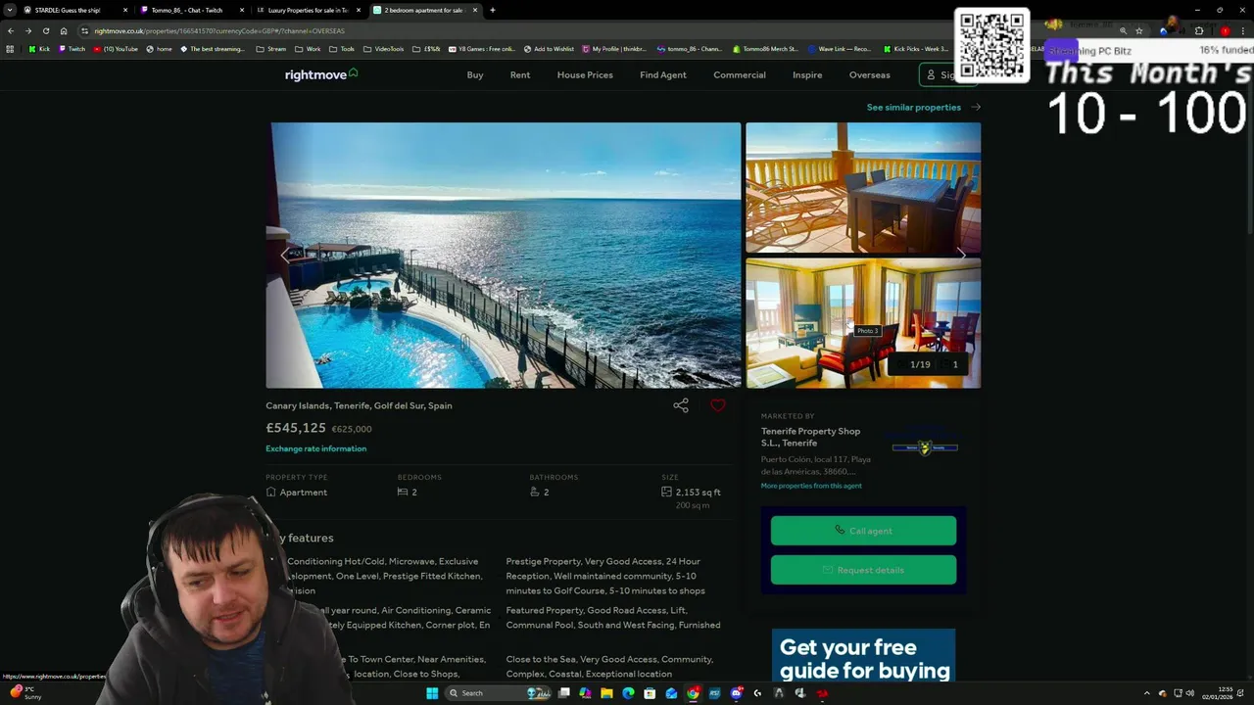Open the weather widget on the taskbar
The width and height of the screenshot is (1254, 705).
[24, 692]
